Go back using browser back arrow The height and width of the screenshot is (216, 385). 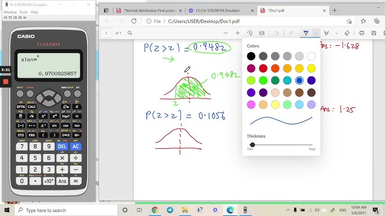click(x=107, y=21)
